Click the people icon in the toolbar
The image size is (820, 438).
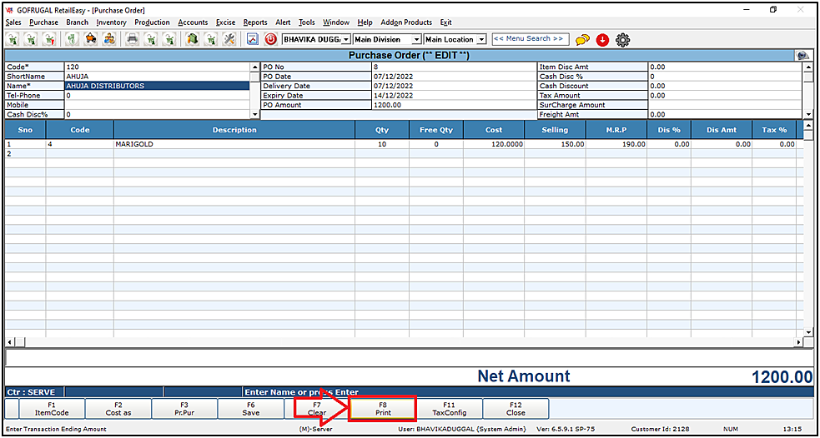[109, 39]
